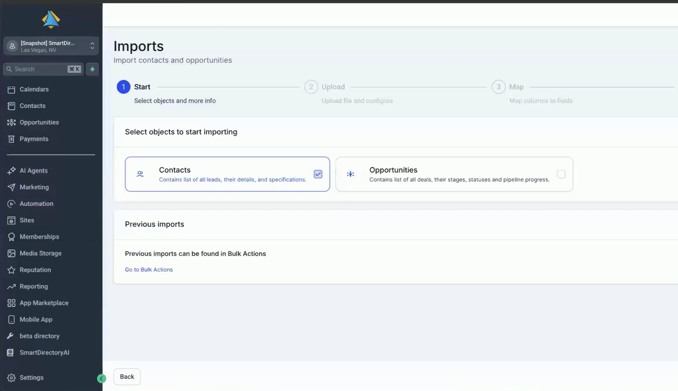Open Calendars from the sidebar
678x391 pixels.
coord(34,89)
